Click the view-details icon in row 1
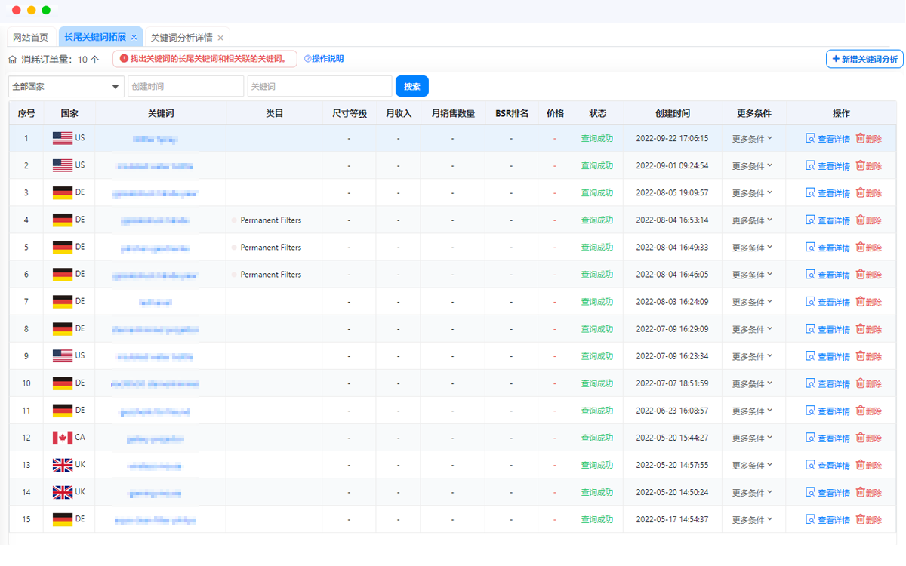The width and height of the screenshot is (906, 566). coord(810,139)
